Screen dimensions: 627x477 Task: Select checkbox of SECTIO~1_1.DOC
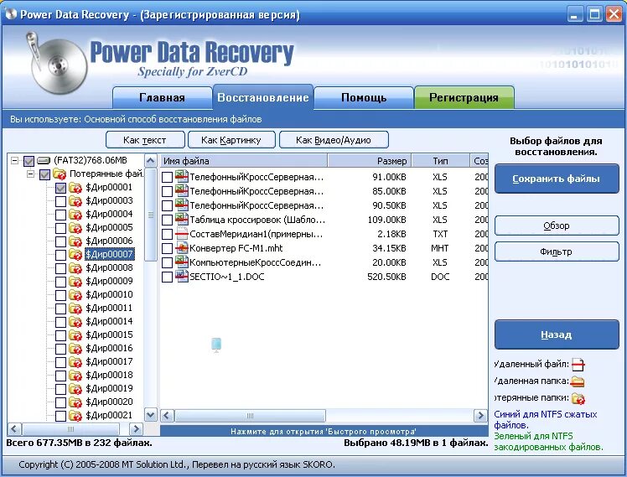167,277
